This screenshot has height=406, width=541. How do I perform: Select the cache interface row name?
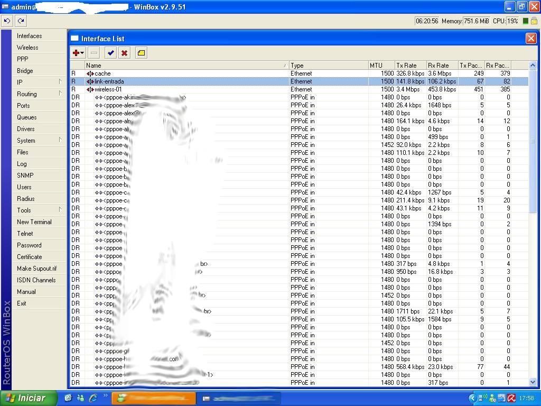coord(102,73)
